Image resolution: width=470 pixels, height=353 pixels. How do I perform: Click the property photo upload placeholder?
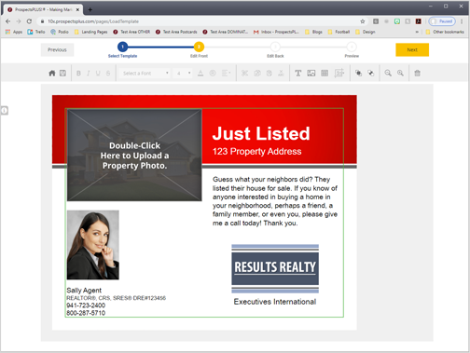coord(134,156)
